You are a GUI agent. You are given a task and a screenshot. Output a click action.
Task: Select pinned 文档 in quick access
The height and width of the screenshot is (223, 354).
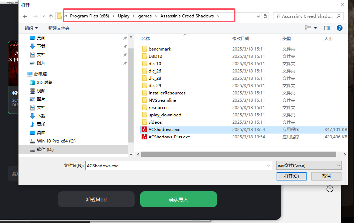41,55
